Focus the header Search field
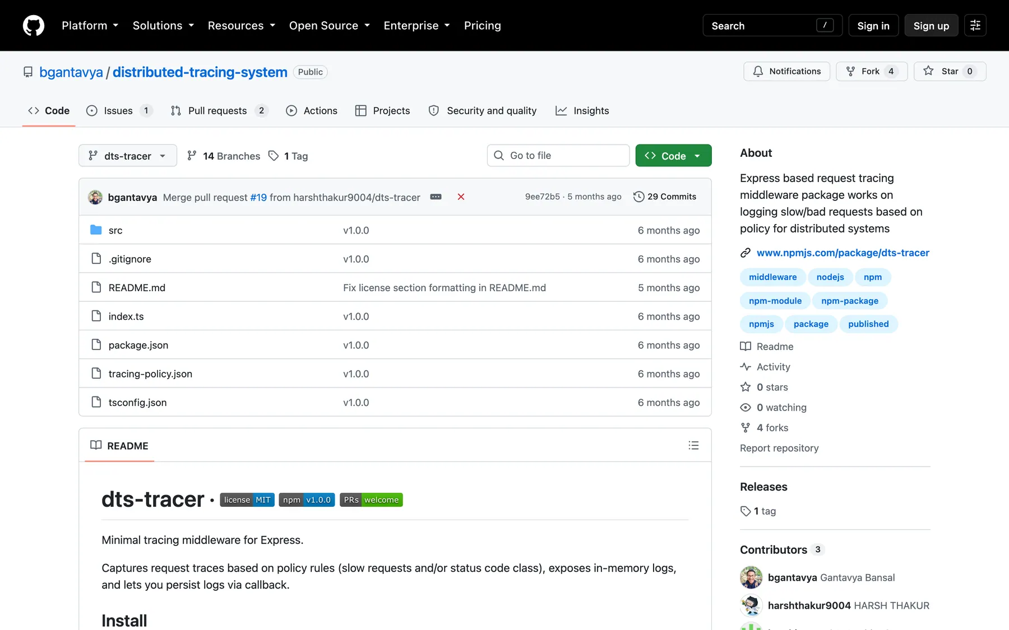 (x=772, y=26)
